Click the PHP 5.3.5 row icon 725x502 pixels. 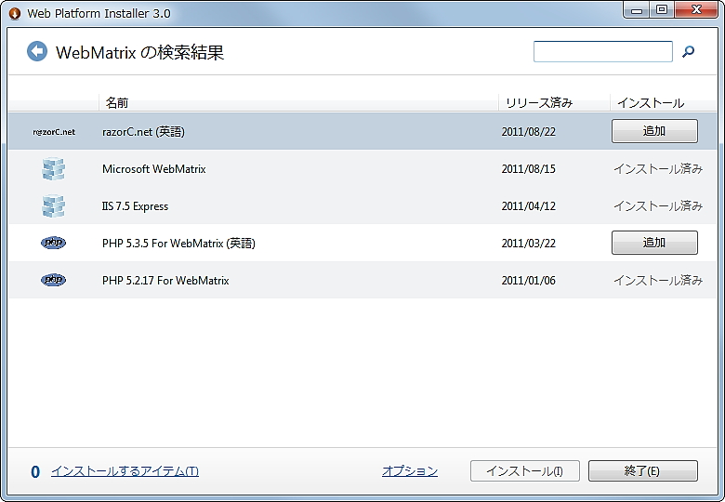point(53,243)
